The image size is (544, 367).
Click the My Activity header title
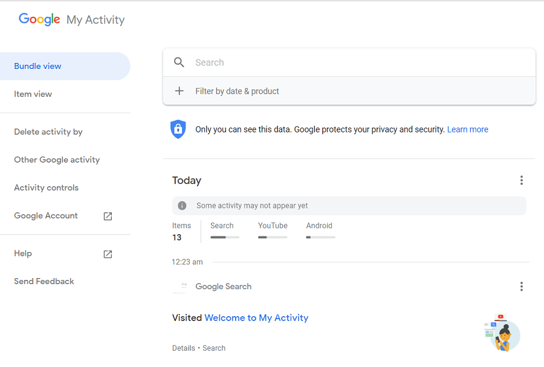tap(96, 20)
